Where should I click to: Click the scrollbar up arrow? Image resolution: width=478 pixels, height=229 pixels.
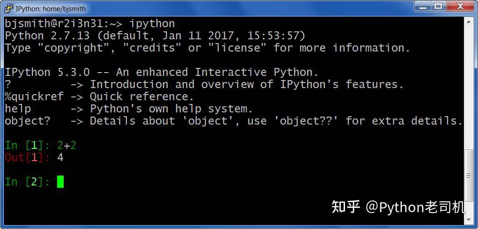pyautogui.click(x=469, y=22)
